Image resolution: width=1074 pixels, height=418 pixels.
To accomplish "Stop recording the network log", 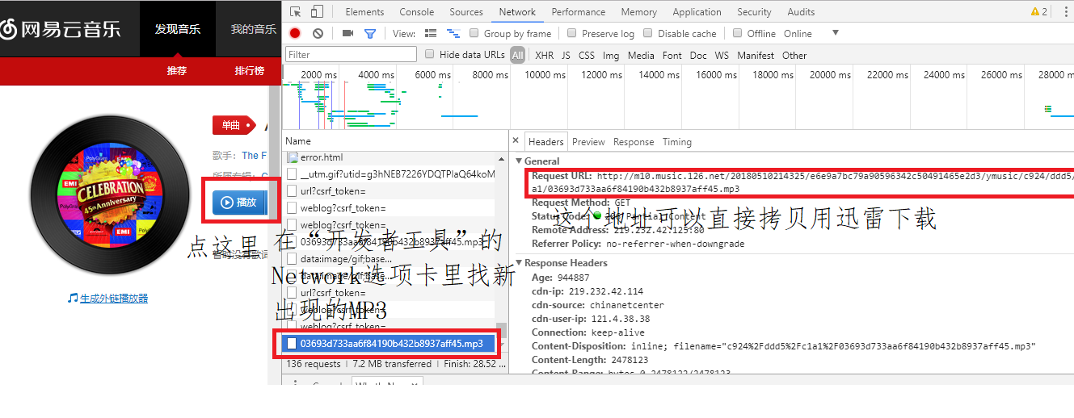I will point(295,34).
